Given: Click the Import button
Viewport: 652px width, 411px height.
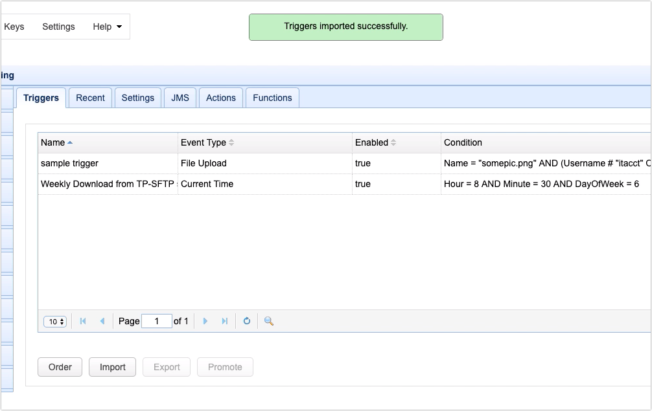Looking at the screenshot, I should [x=112, y=367].
